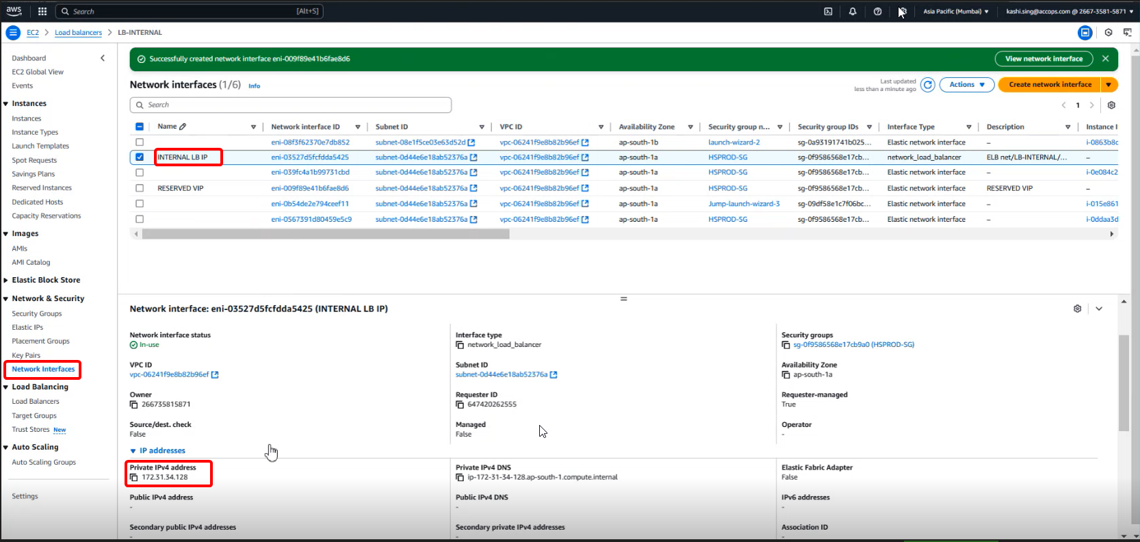Open the AWS support help icon

pos(877,11)
